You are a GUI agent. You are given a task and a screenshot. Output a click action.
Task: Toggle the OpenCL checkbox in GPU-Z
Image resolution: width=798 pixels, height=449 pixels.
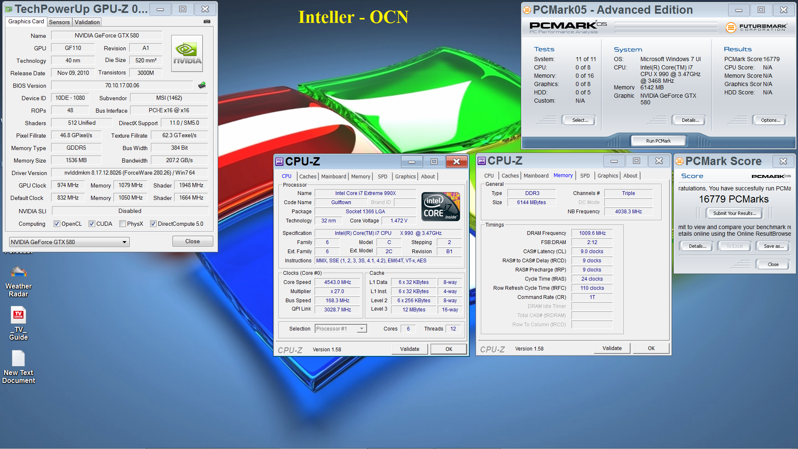(57, 224)
